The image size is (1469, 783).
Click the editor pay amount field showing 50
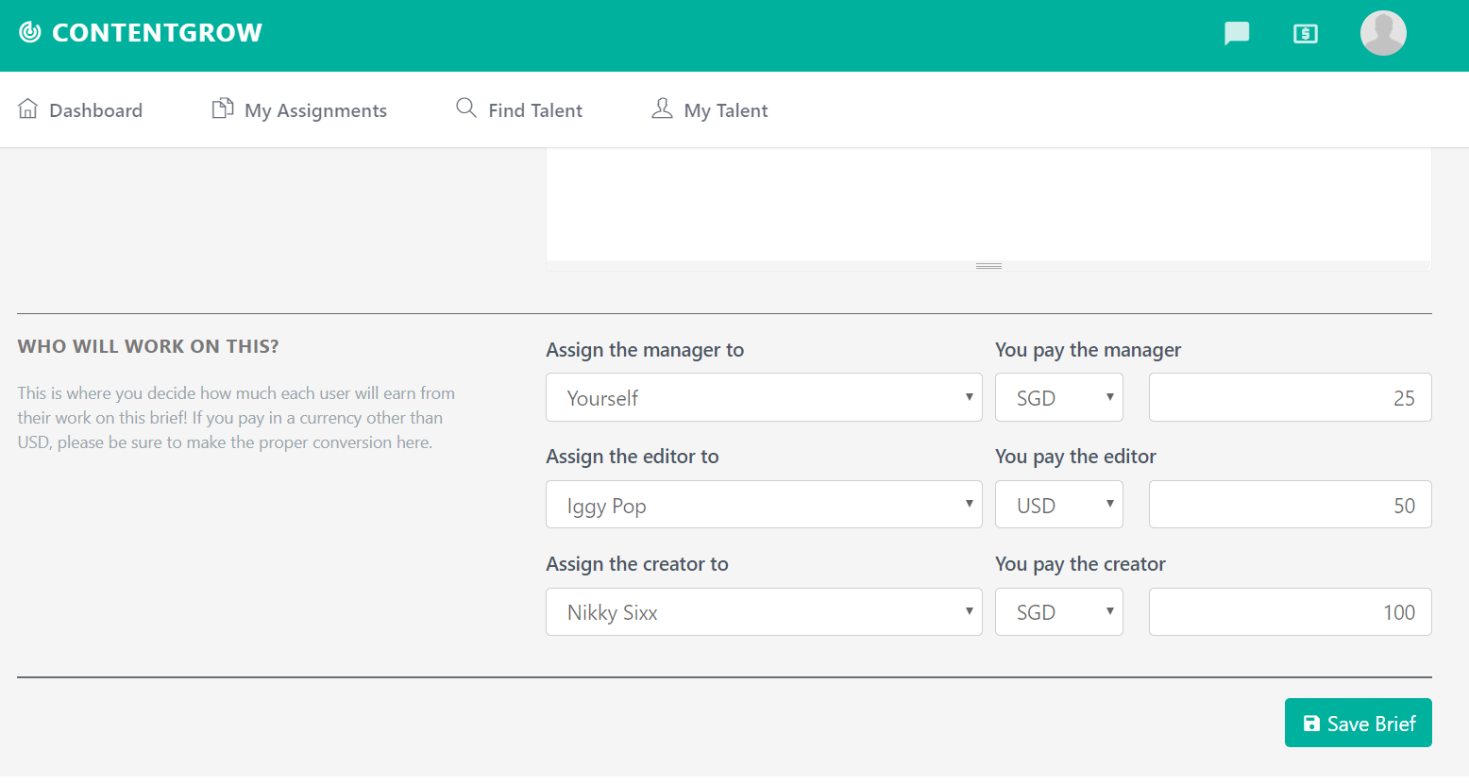click(1290, 505)
